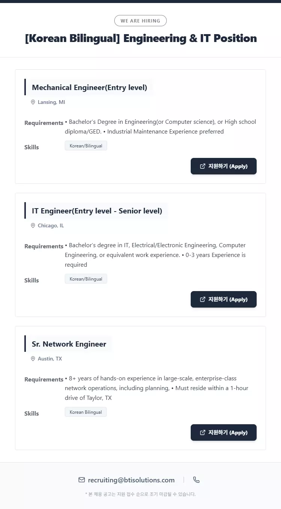Screen dimensions: 281x509
Task: Select the IT Engineer(Entry level - Senior level) title
Action: pyautogui.click(x=97, y=211)
